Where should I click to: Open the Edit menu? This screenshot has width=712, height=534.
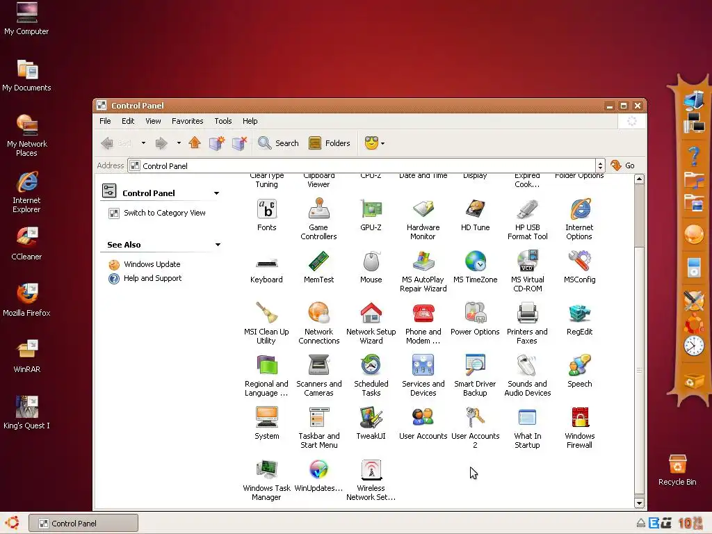[x=128, y=121]
